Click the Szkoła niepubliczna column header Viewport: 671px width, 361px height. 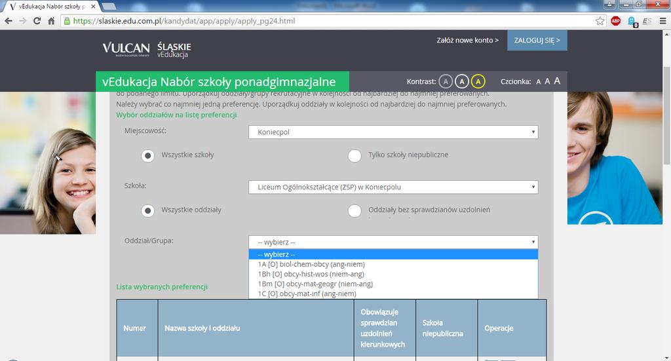[x=446, y=328]
